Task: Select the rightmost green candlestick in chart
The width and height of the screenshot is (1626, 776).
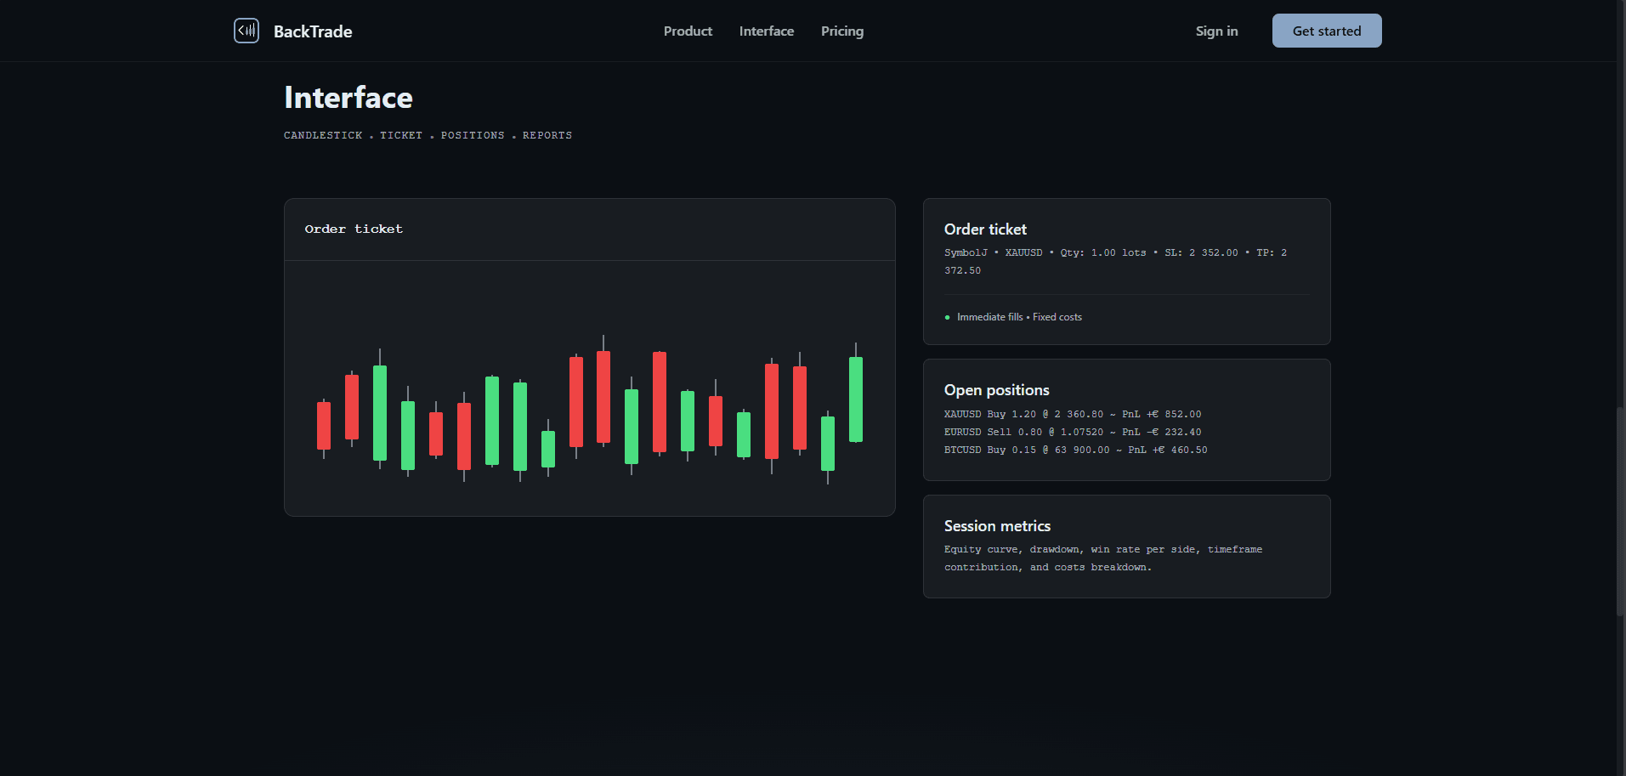Action: click(x=856, y=399)
